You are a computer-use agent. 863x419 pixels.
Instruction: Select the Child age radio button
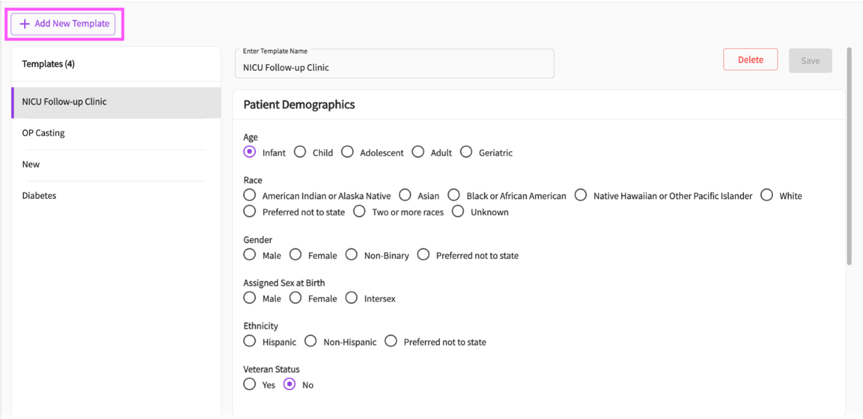coord(300,152)
